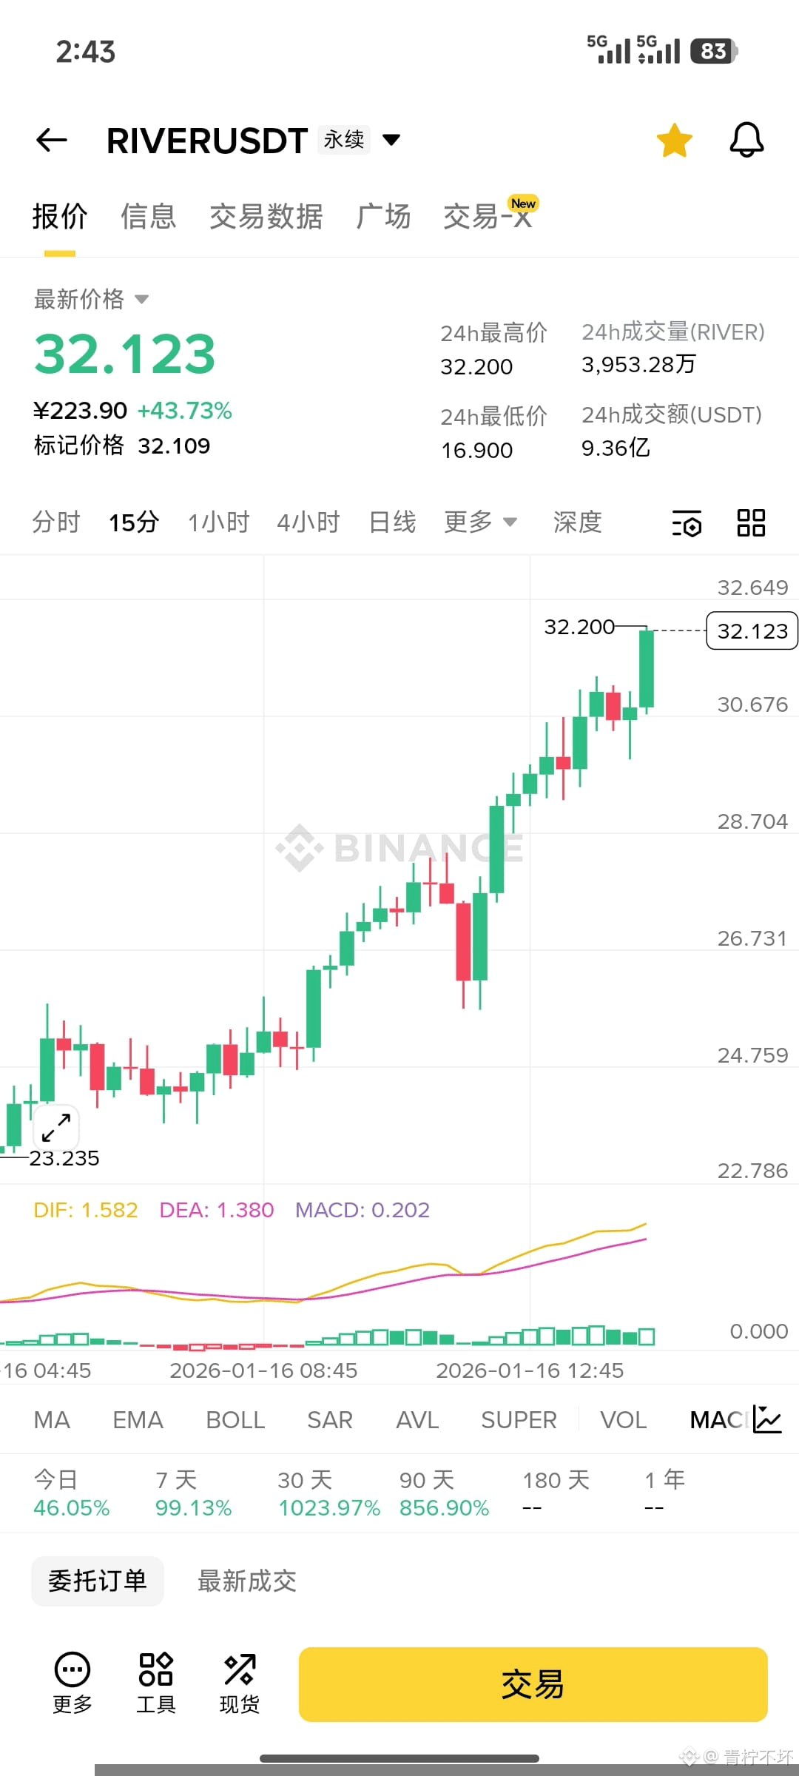799x1776 pixels.
Task: Toggle the favorite star icon
Action: [x=674, y=140]
